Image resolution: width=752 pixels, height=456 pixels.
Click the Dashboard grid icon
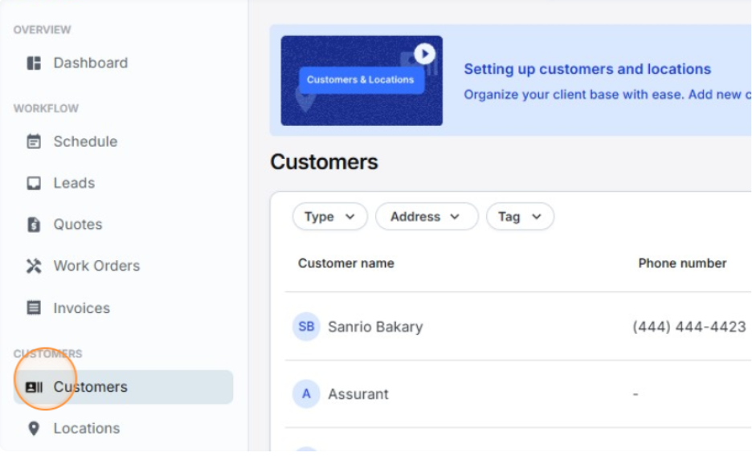pyautogui.click(x=34, y=63)
